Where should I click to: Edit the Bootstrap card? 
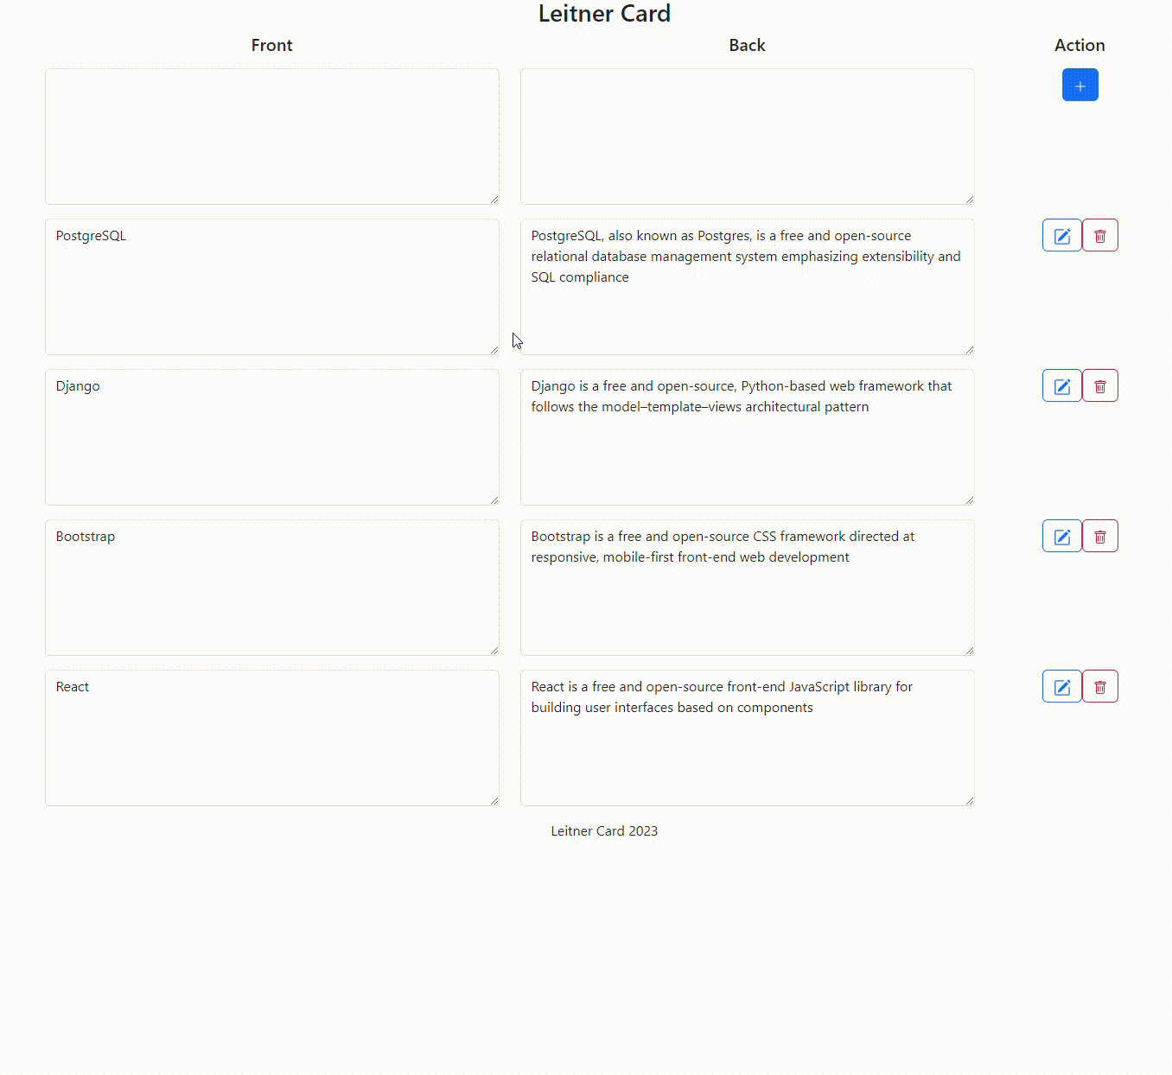coord(1061,536)
